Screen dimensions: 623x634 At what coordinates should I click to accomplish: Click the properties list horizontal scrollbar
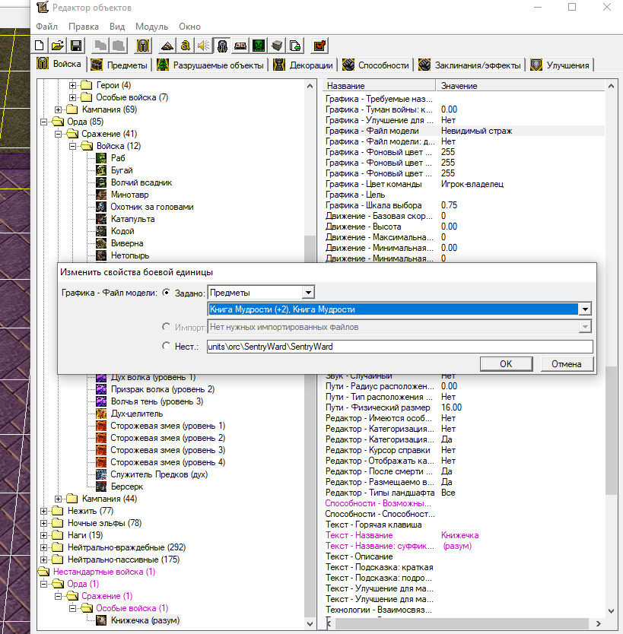click(463, 623)
